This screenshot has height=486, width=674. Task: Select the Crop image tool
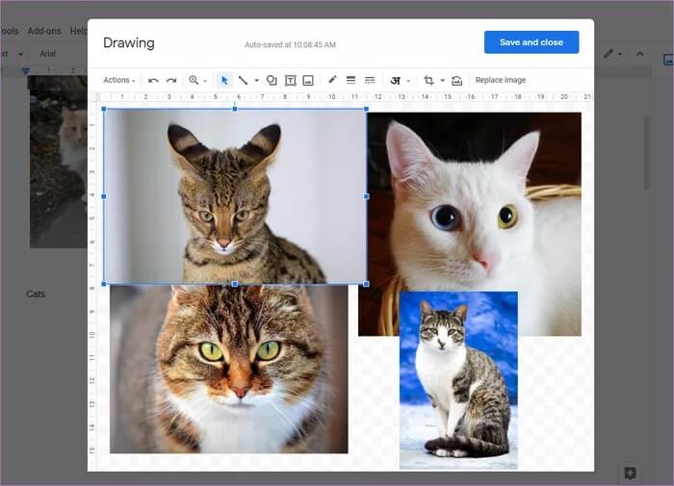428,80
